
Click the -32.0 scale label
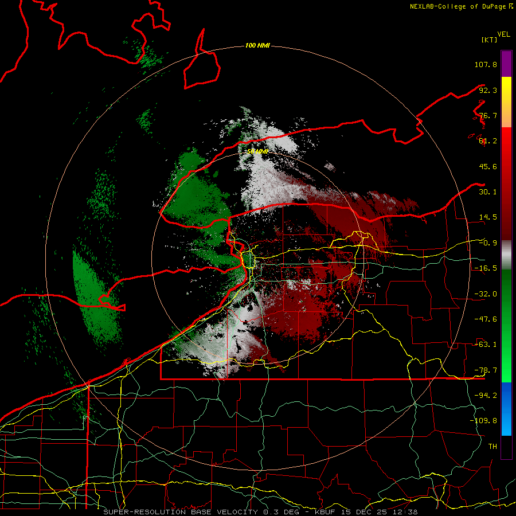(x=486, y=294)
